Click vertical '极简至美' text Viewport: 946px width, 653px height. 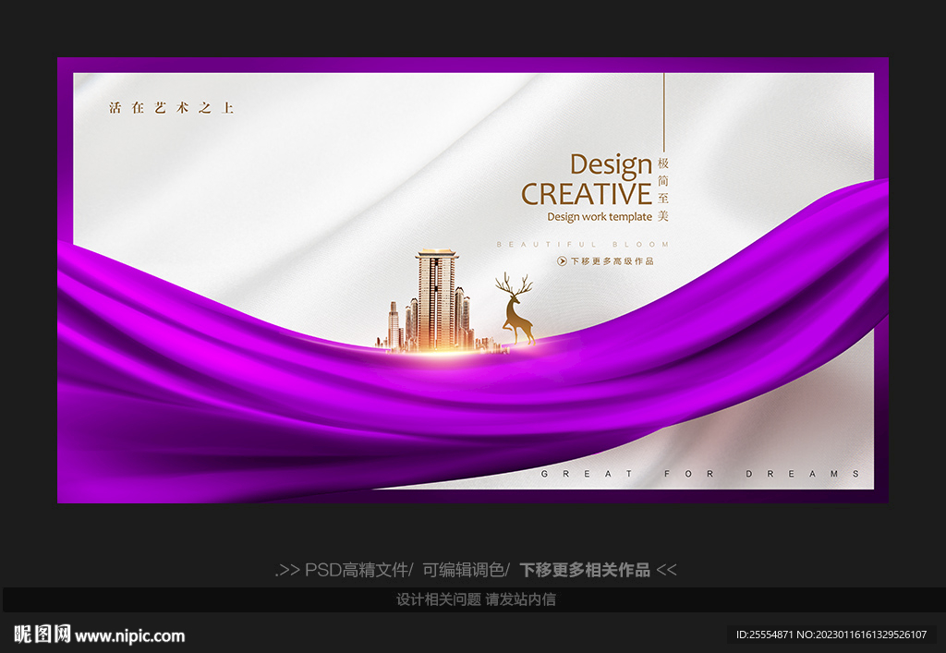point(663,189)
